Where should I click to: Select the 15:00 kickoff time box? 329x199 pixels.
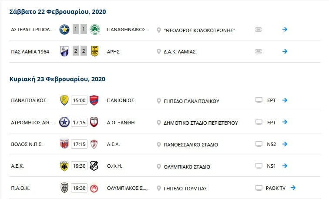pyautogui.click(x=79, y=100)
